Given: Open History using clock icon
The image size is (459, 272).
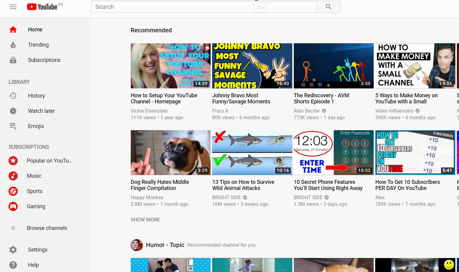Looking at the screenshot, I should click(x=13, y=96).
